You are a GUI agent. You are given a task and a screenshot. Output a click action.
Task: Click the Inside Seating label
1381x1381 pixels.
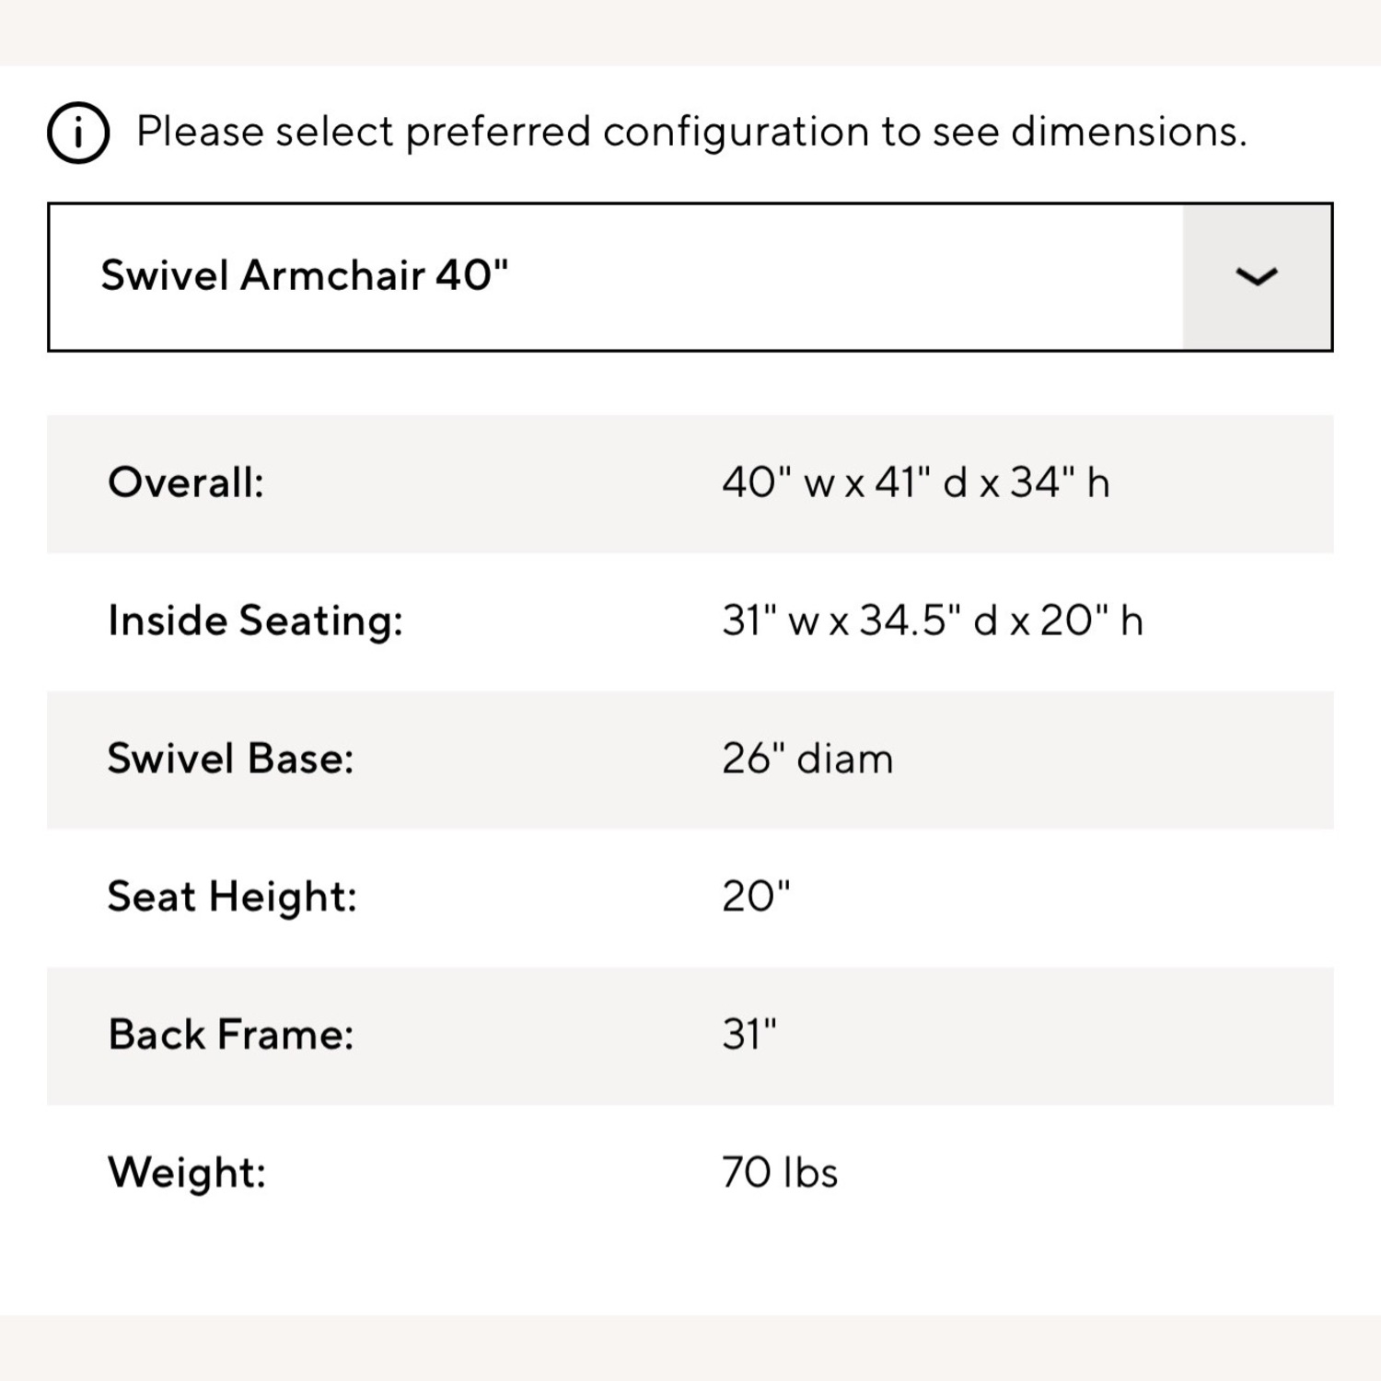coord(256,621)
